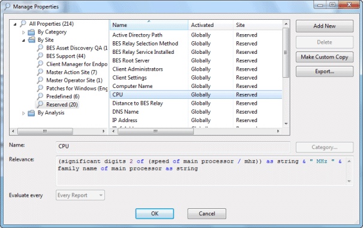The image size is (363, 228).
Task: Click the property list scroll right arrow
Action: click(278, 131)
